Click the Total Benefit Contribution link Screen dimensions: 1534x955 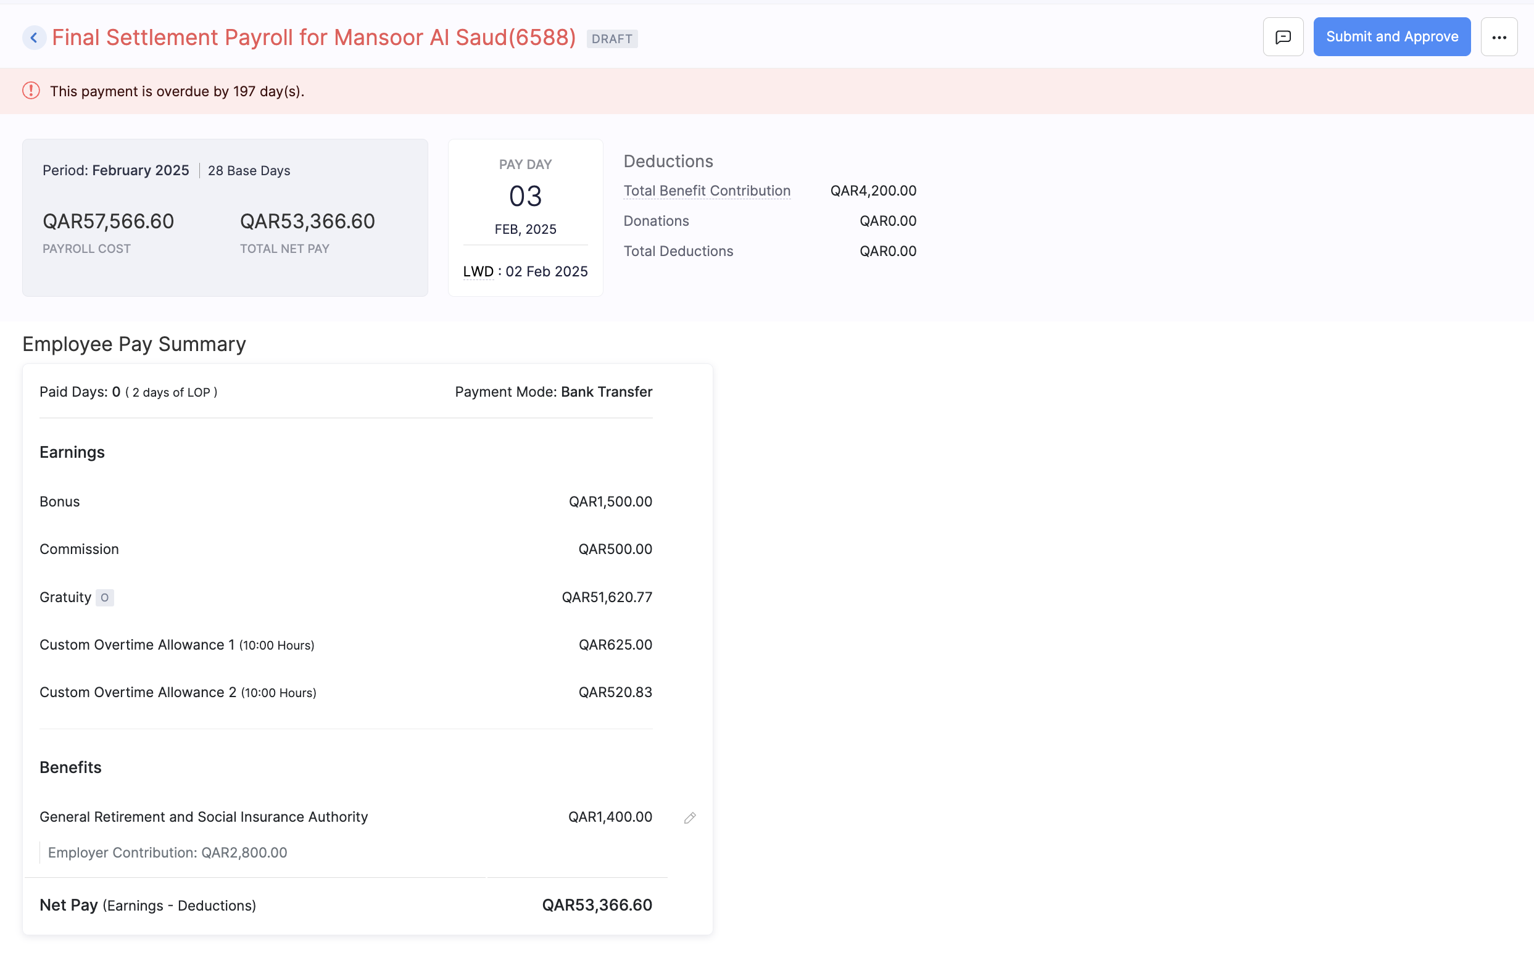point(707,191)
